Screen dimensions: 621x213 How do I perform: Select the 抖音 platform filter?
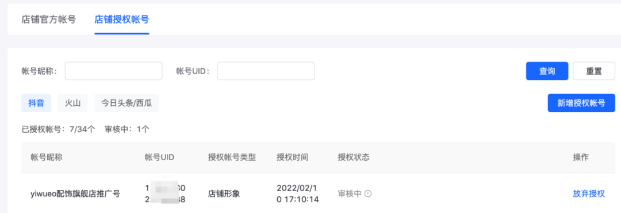pos(36,103)
